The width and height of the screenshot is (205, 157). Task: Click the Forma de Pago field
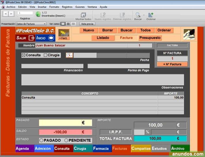pyautogui.click(x=119, y=66)
